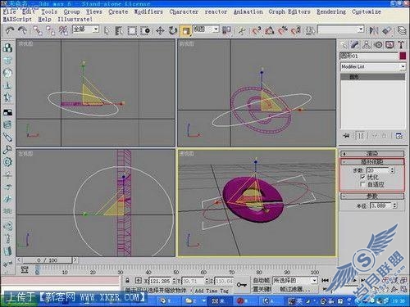Choose the Select Object arrow tool
410x307 pixels.
[x=107, y=30]
